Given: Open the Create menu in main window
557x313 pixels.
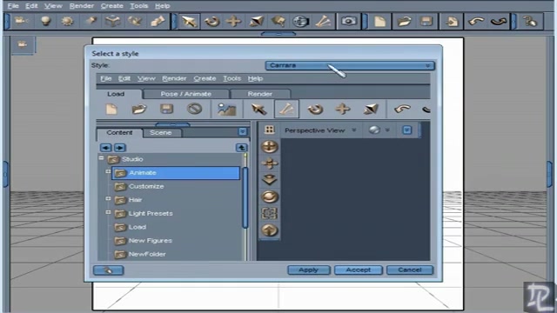Looking at the screenshot, I should (111, 6).
